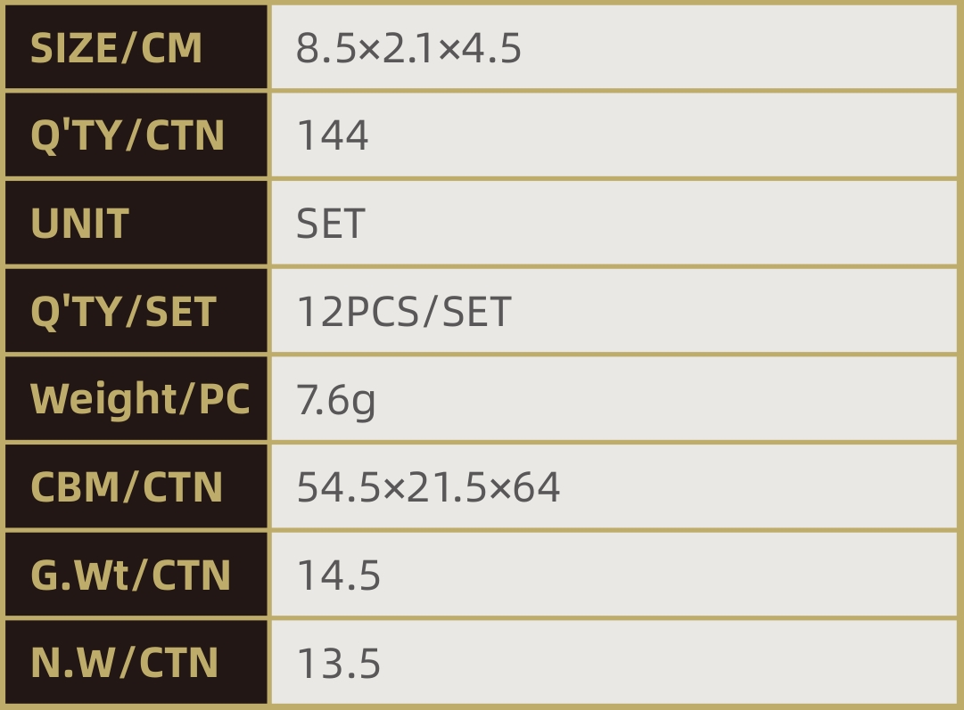Select the SET unit value
964x710 pixels.
coord(330,224)
